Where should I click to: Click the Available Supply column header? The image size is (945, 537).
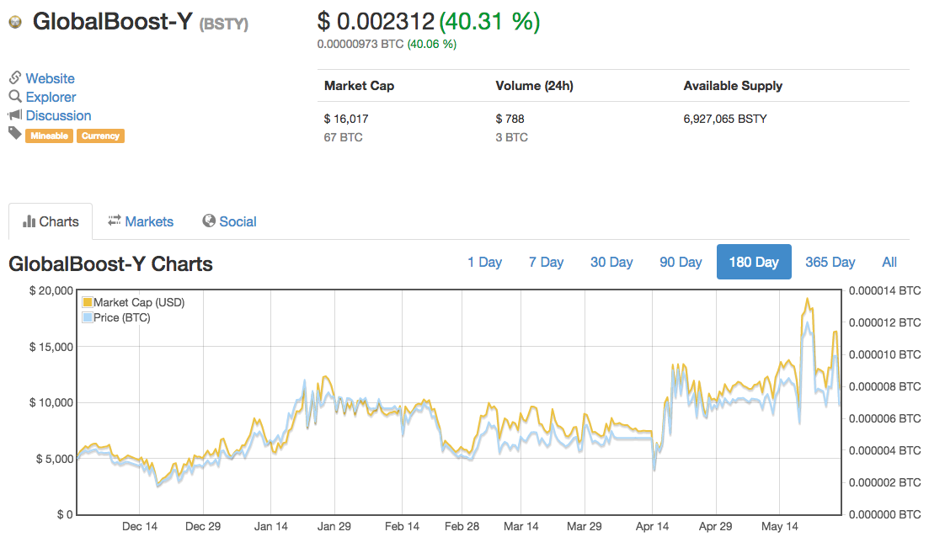733,86
